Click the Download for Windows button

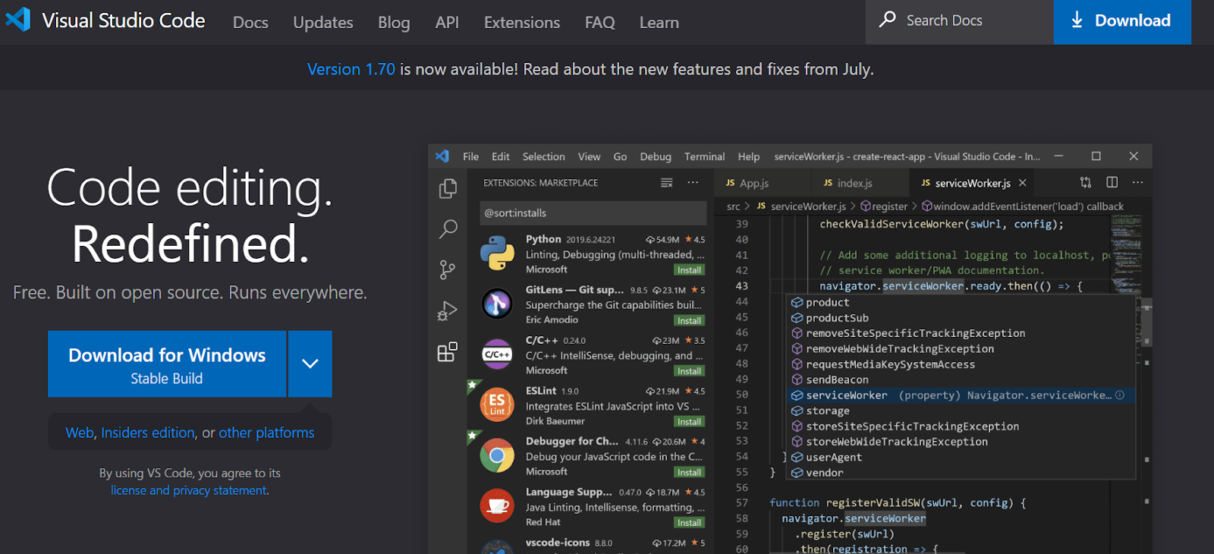coord(167,364)
